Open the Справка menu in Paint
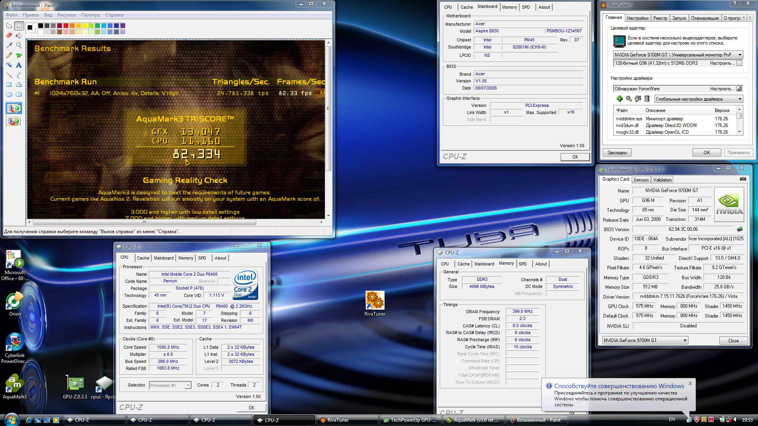The image size is (758, 426). tap(114, 15)
